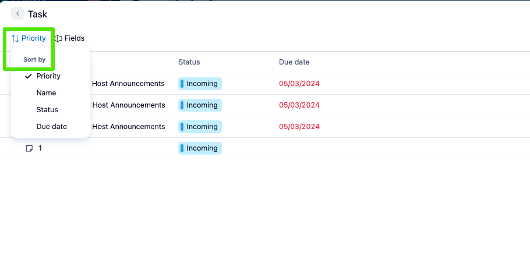
Task: Edit the second row's 05/03/2024 due date
Action: click(x=299, y=105)
